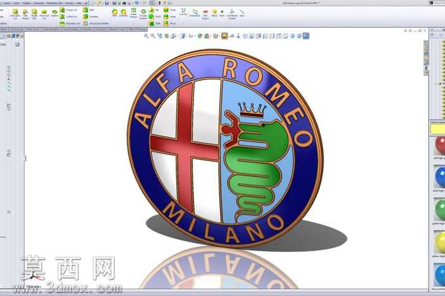Insert a Coordinate System

click(232, 14)
